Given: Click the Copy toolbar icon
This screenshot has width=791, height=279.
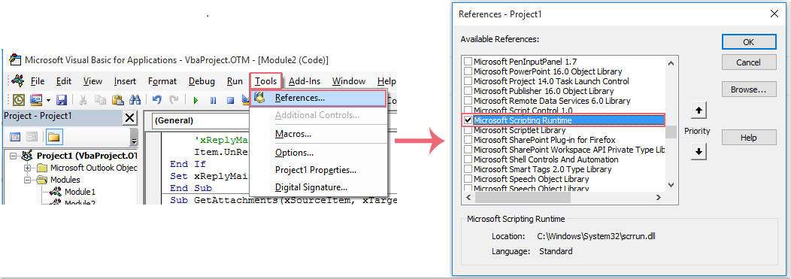Looking at the screenshot, I should point(101,99).
